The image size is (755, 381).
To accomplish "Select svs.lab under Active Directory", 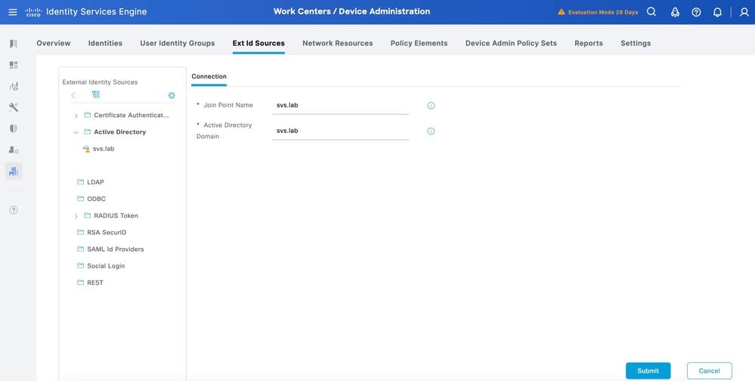I will [104, 149].
